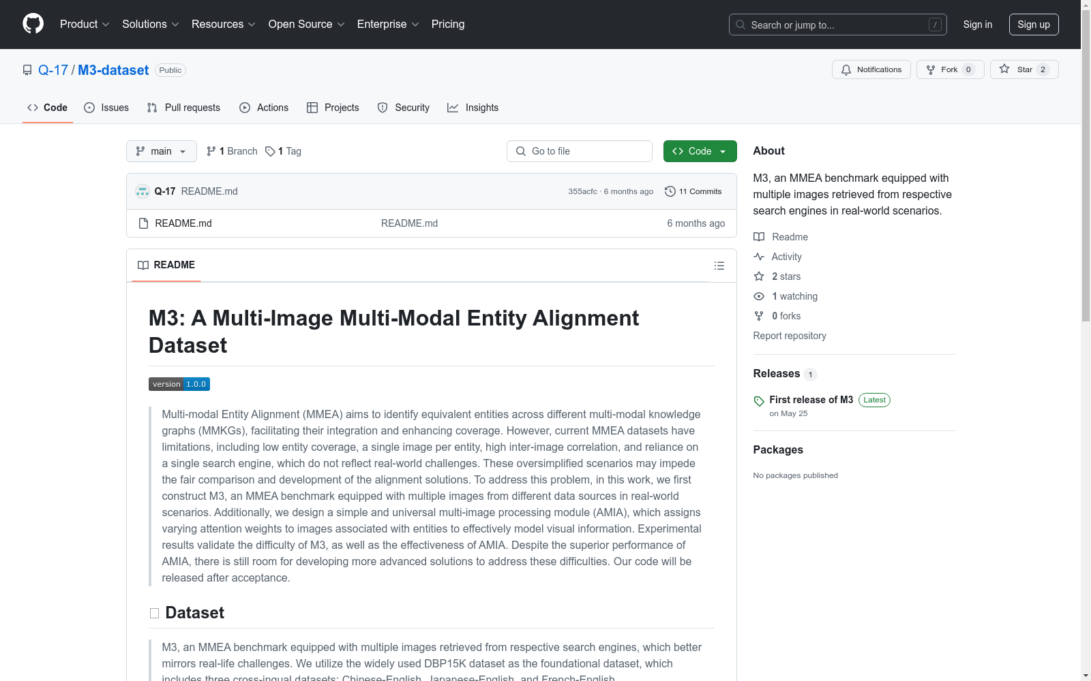Click the Latest release label
1091x681 pixels.
pyautogui.click(x=874, y=400)
